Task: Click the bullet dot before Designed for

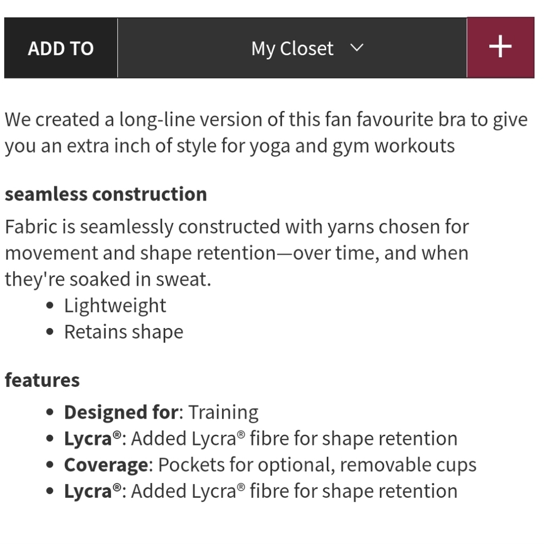Action: pos(50,412)
